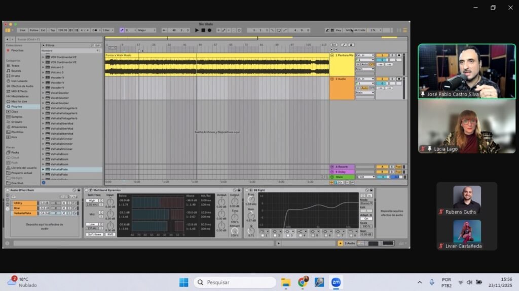The height and width of the screenshot is (291, 519).
Task: Toggle the purple scale mode button
Action: point(122,30)
